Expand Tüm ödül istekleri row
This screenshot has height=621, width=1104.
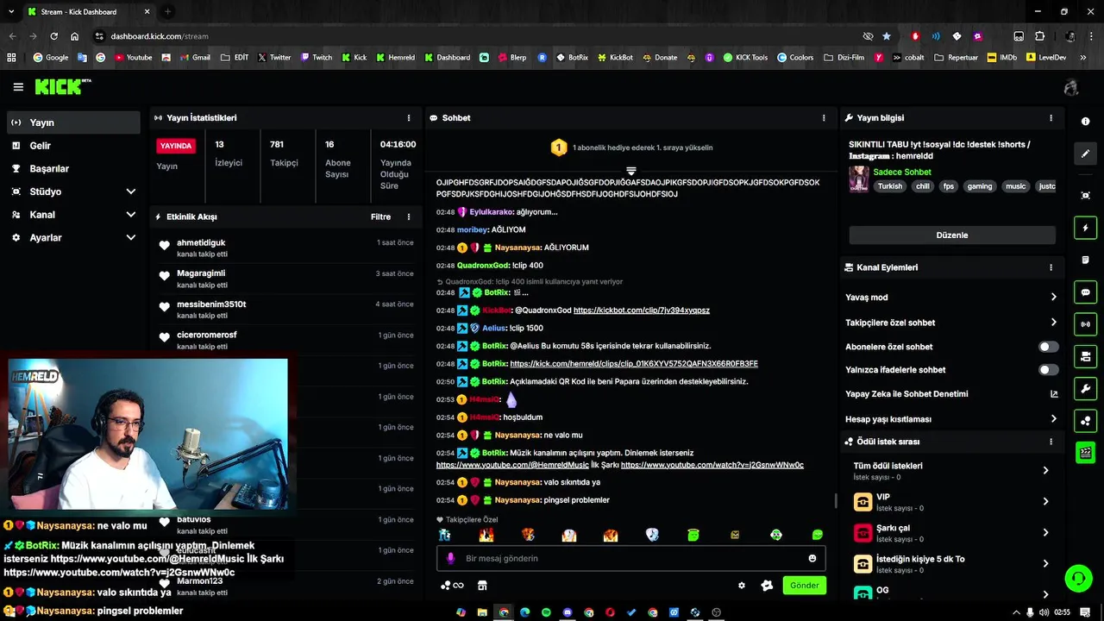point(952,470)
